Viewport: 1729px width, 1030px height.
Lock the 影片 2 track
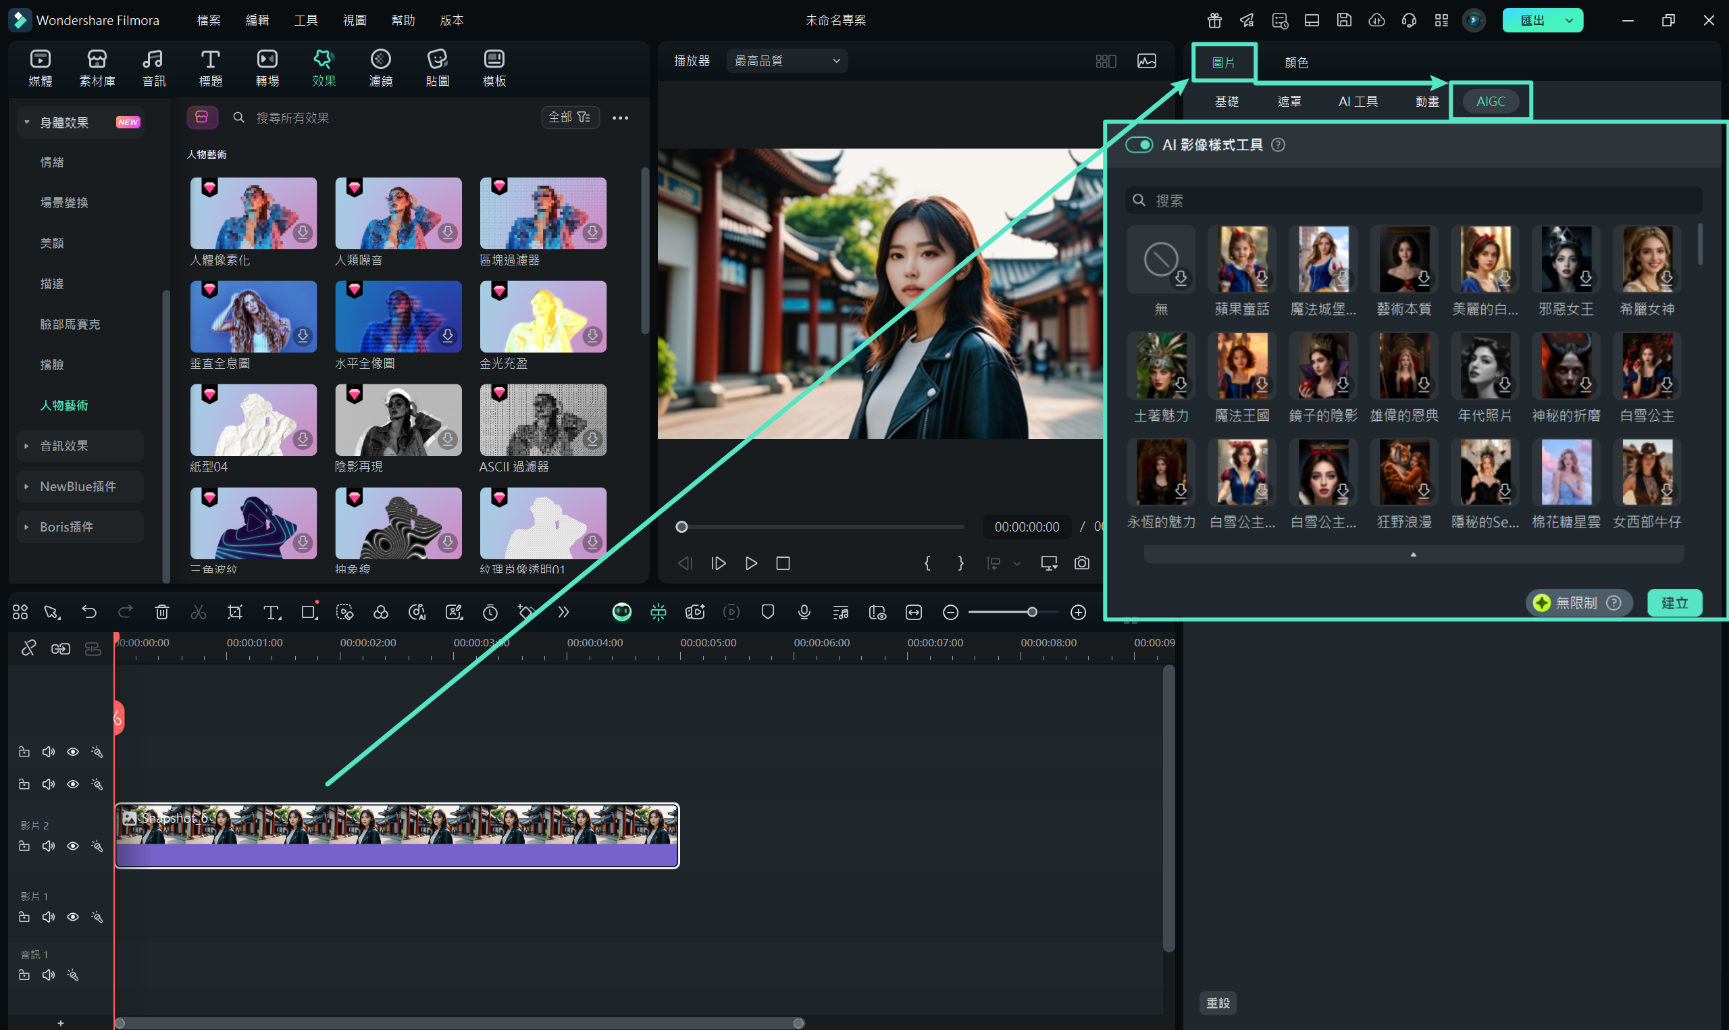tap(24, 846)
